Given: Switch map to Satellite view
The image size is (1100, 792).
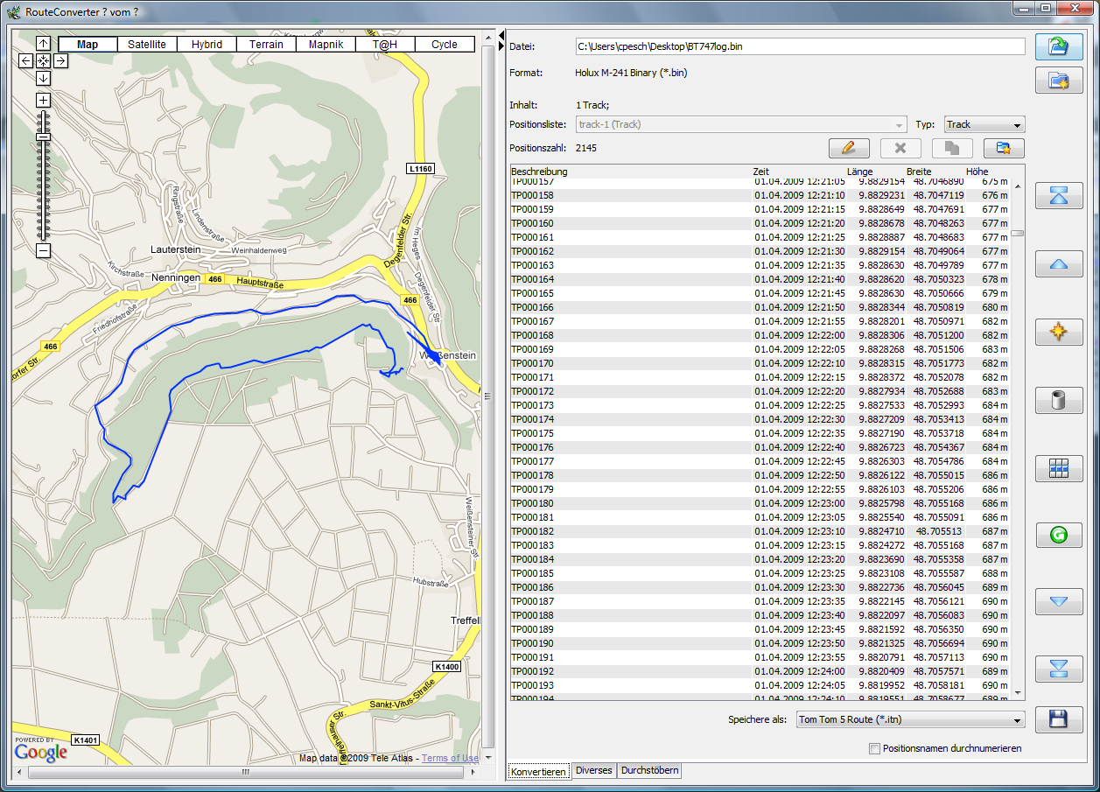Looking at the screenshot, I should point(147,45).
